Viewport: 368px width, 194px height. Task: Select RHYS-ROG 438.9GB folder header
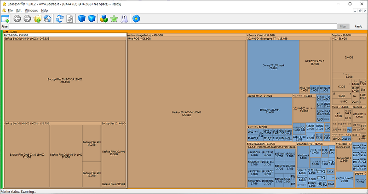point(65,35)
